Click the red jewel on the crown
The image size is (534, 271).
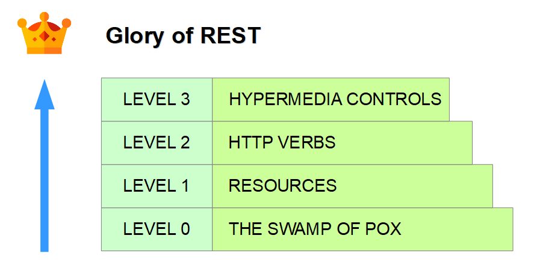pyautogui.click(x=45, y=35)
